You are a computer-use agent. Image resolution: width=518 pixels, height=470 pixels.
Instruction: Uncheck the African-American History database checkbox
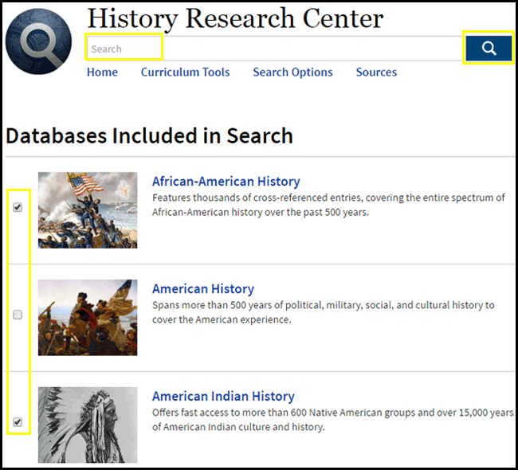point(18,207)
